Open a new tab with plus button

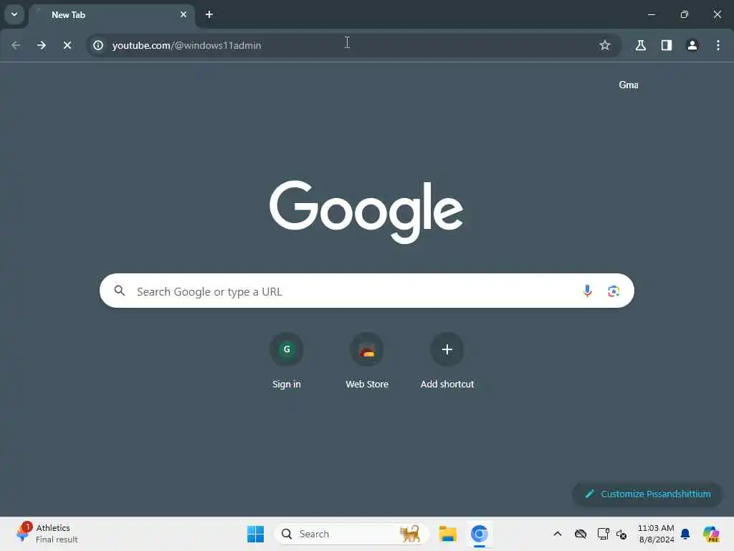coord(209,14)
